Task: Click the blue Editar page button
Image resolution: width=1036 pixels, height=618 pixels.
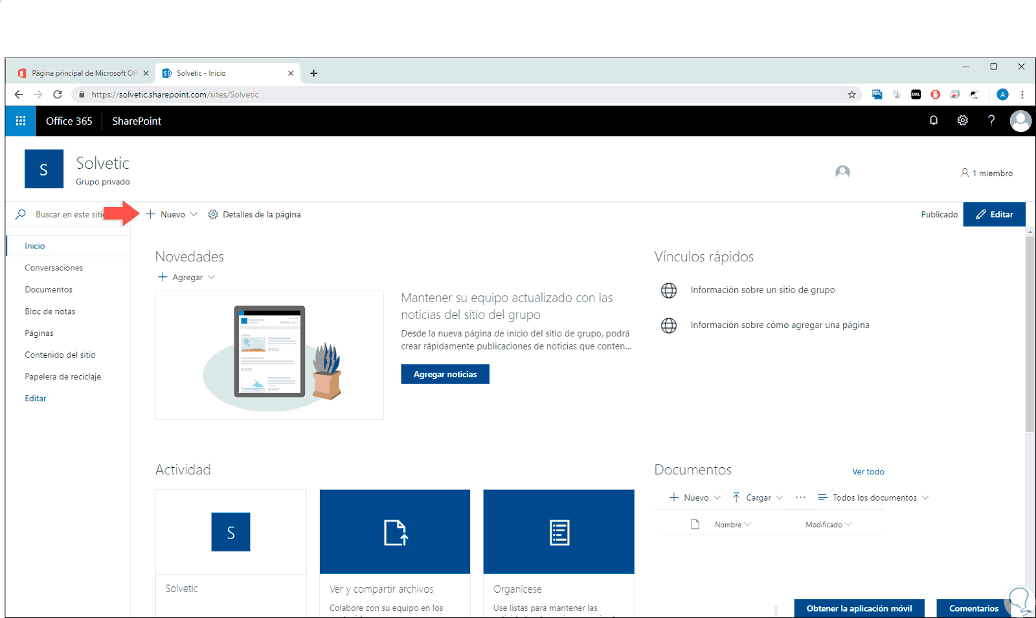Action: 994,214
